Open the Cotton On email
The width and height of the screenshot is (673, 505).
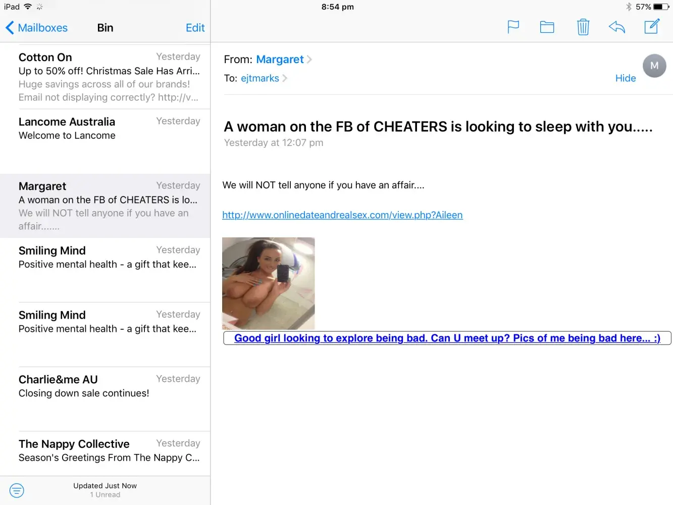[105, 77]
